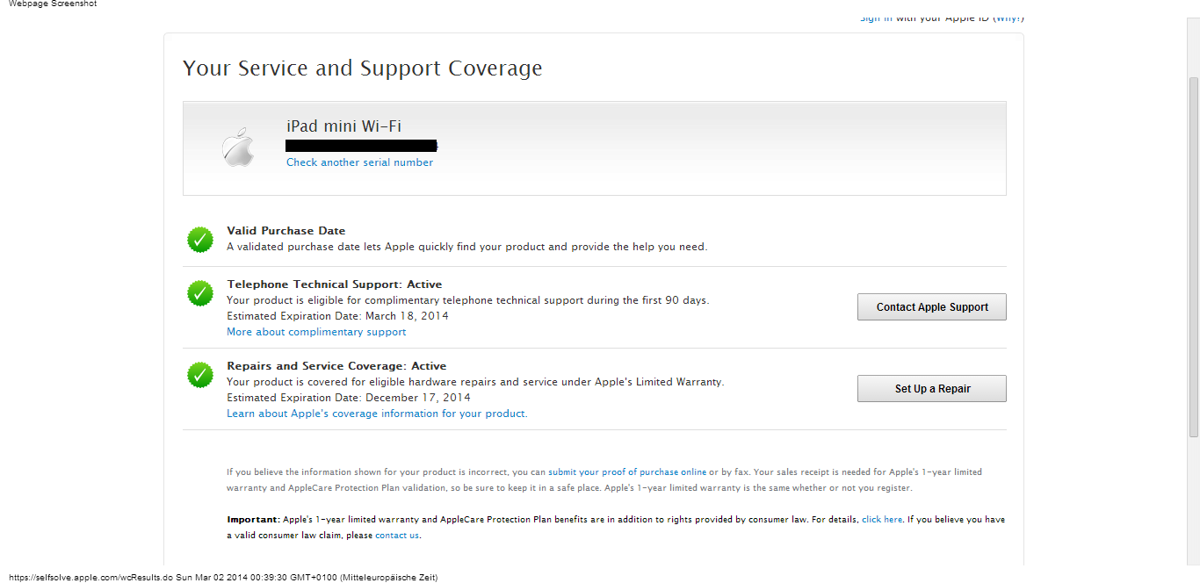Follow the 'click here' consumer law link
The image size is (1200, 583).
881,520
